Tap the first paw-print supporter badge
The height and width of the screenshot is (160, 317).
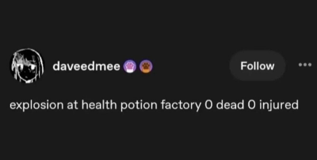(x=129, y=67)
